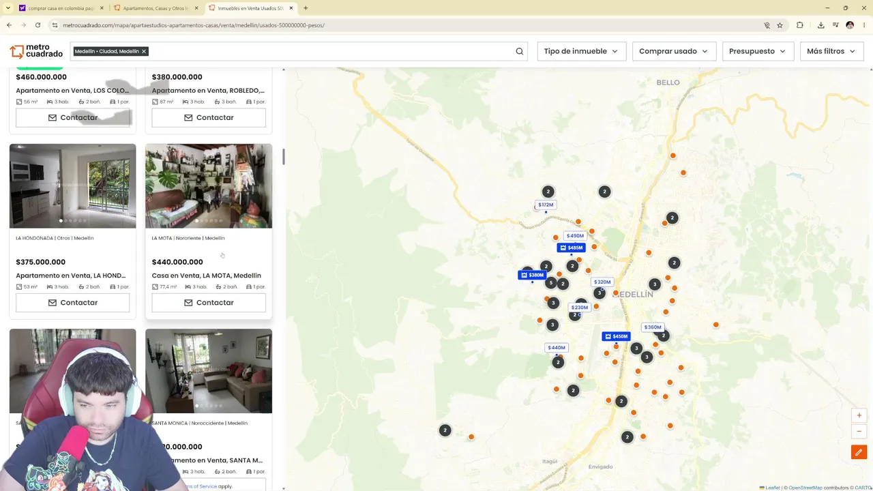Open the La Mota house photo
873x491 pixels.
pyautogui.click(x=209, y=185)
